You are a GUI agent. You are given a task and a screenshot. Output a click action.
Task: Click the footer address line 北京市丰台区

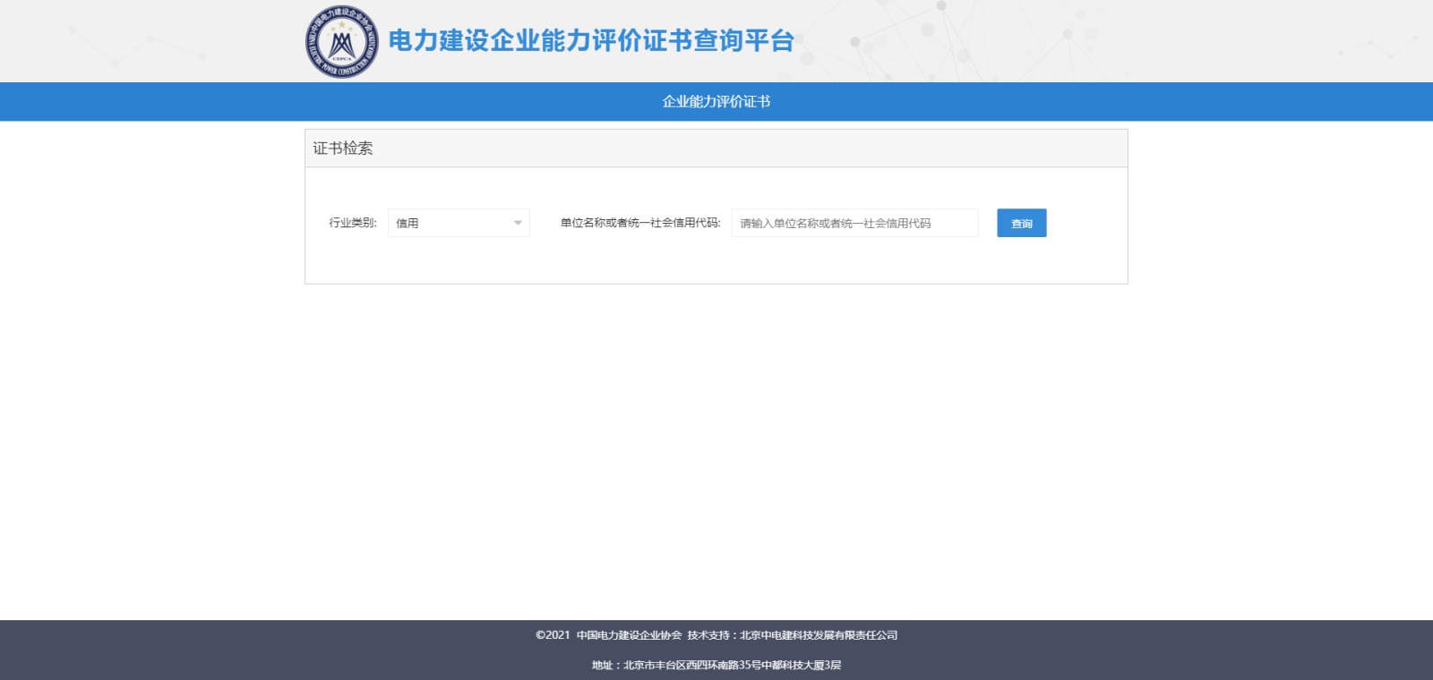point(716,665)
